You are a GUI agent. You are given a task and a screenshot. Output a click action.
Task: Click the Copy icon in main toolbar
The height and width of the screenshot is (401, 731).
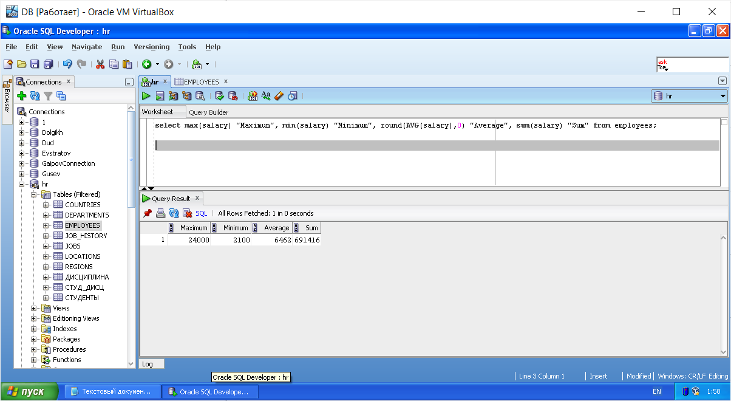114,64
